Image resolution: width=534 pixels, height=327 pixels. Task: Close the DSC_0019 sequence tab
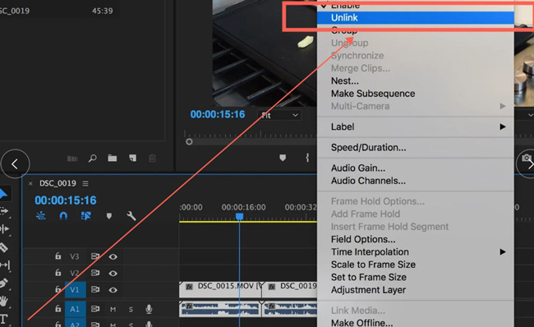30,183
